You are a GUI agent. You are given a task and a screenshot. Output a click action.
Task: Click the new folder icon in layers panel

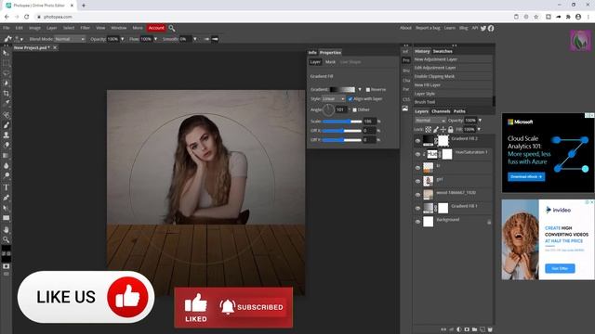(474, 329)
